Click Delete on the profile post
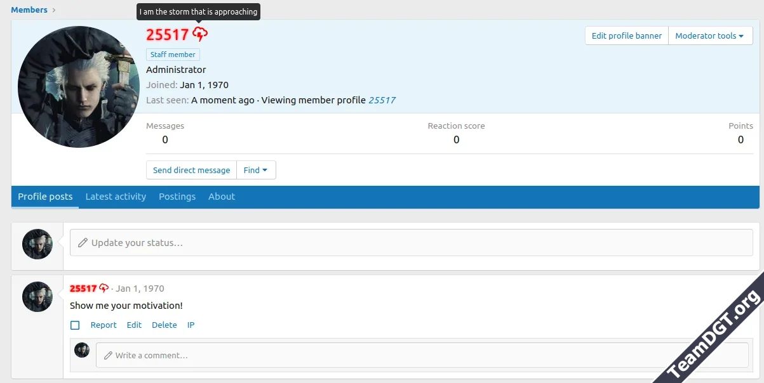This screenshot has height=383, width=764. tap(164, 325)
